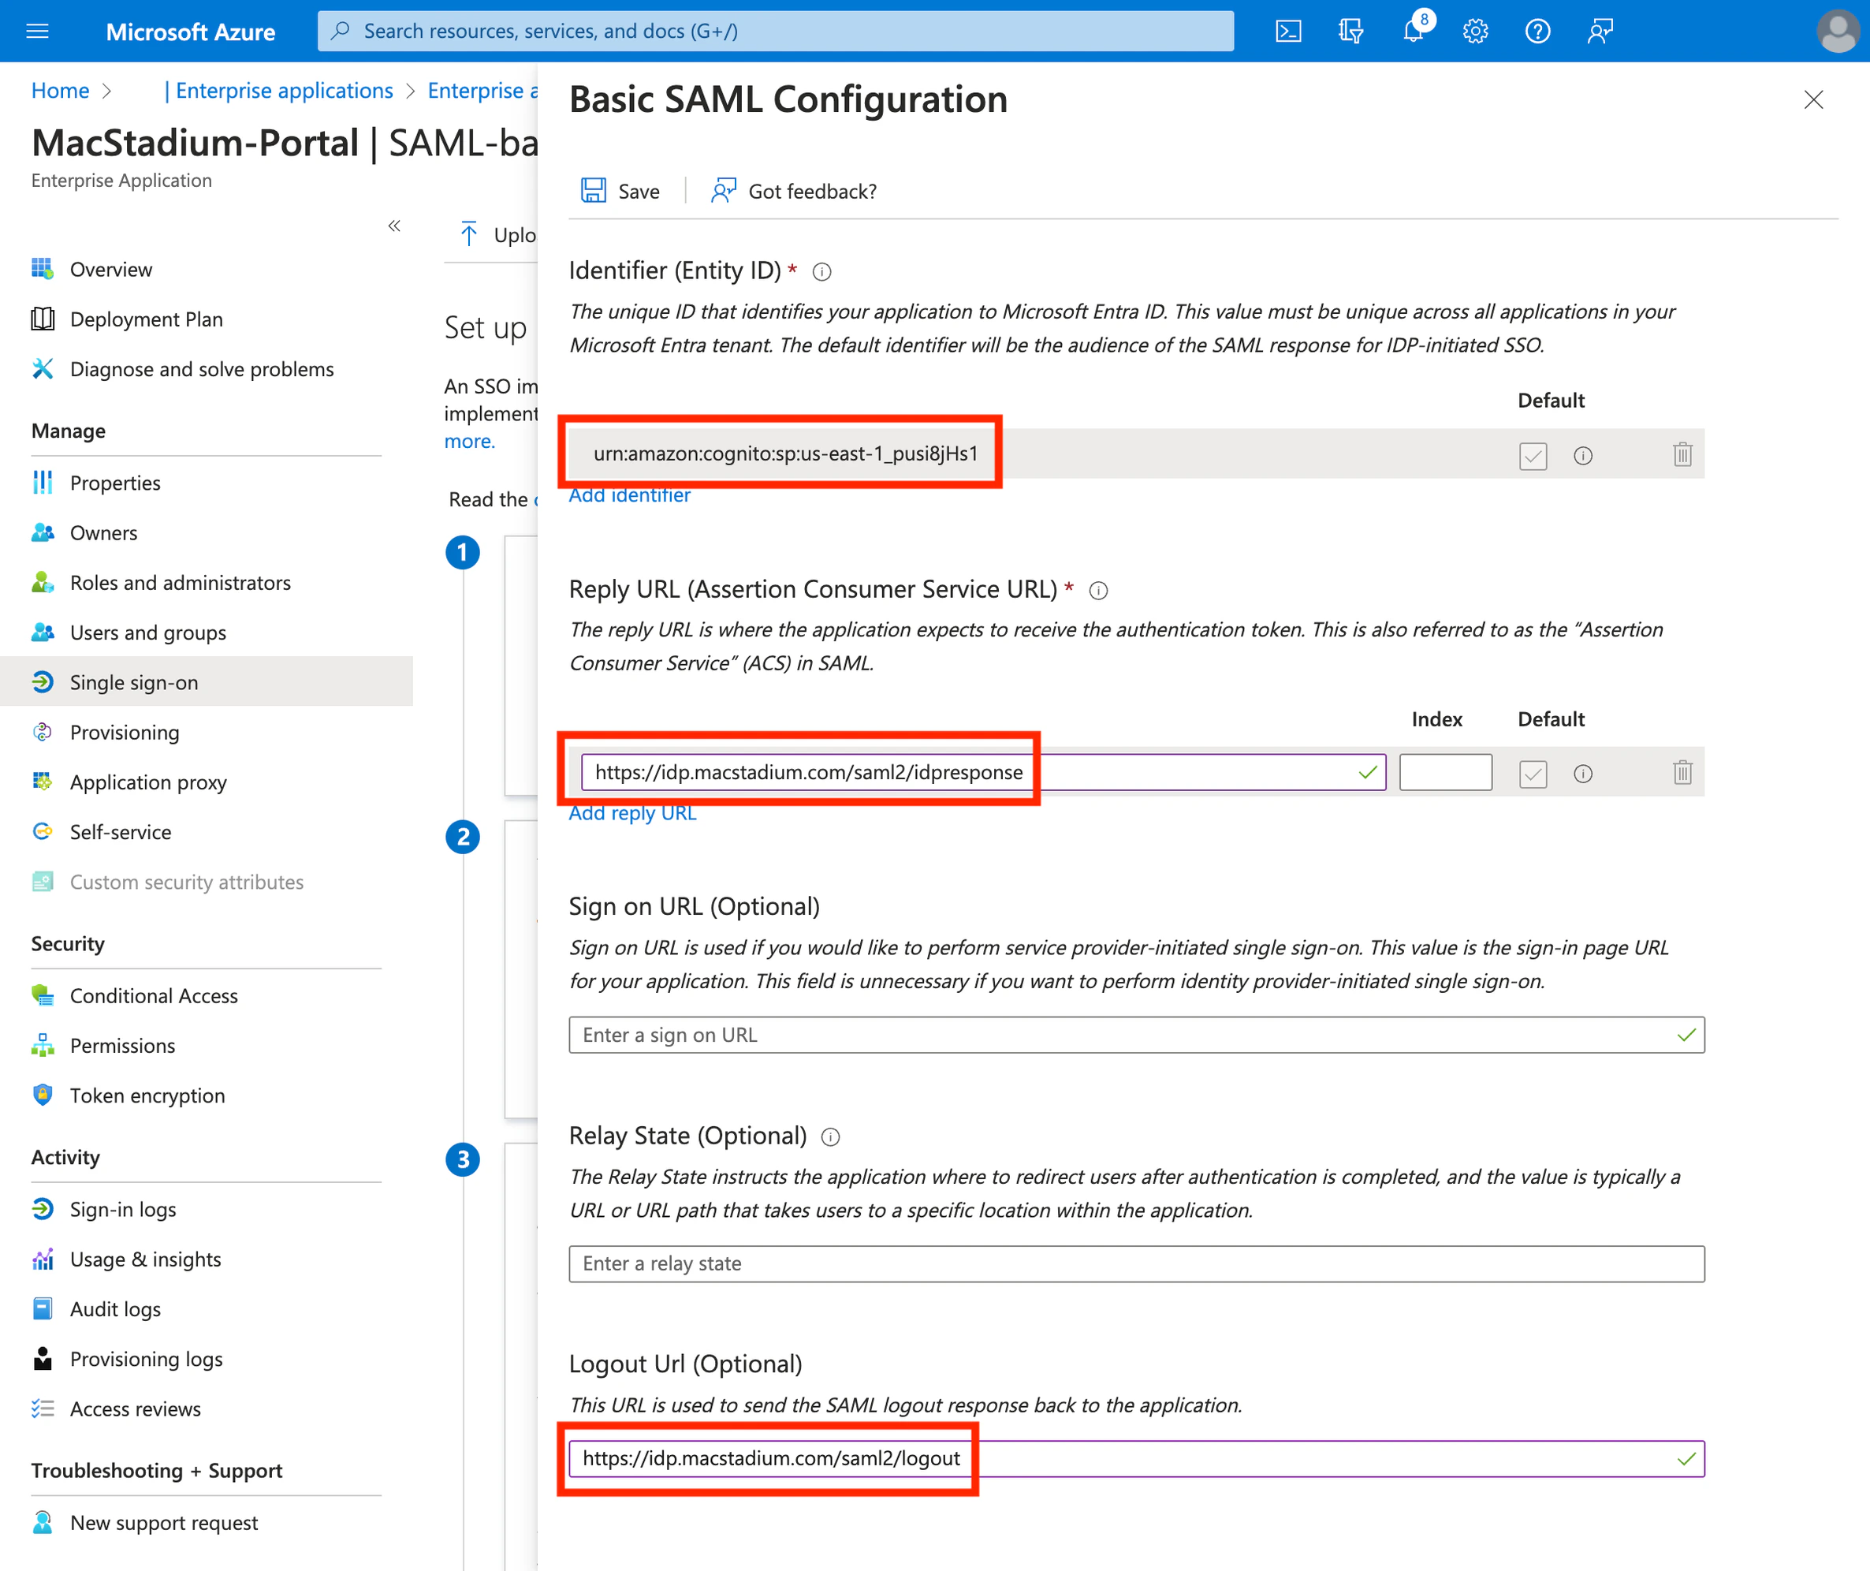Toggle default checkbox for identifier
Image resolution: width=1870 pixels, height=1571 pixels.
pyautogui.click(x=1533, y=456)
